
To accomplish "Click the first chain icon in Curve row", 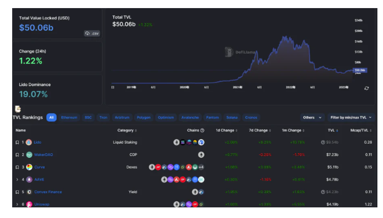I will (152, 167).
